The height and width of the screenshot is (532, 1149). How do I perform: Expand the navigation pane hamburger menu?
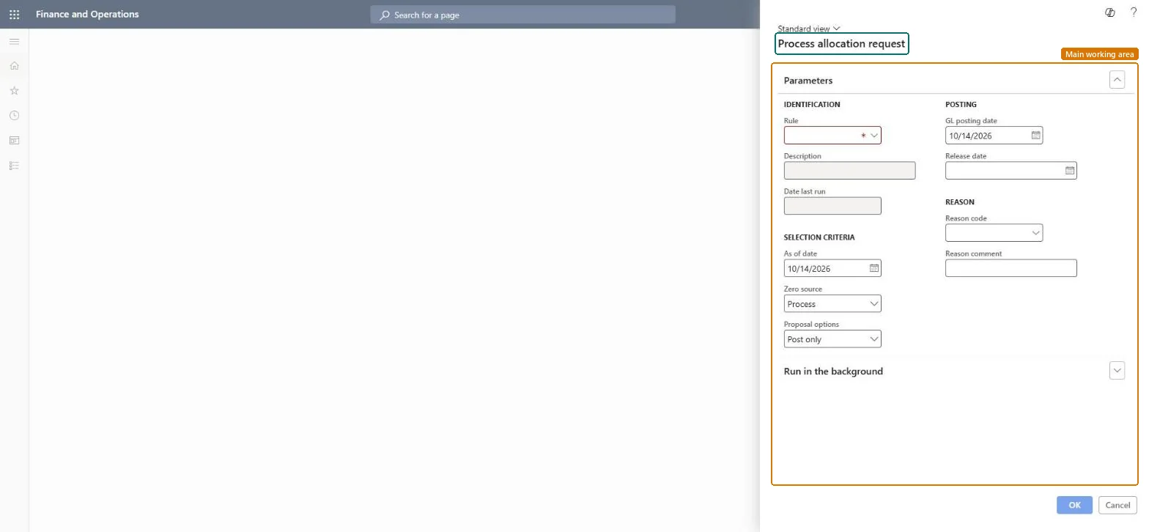point(14,41)
